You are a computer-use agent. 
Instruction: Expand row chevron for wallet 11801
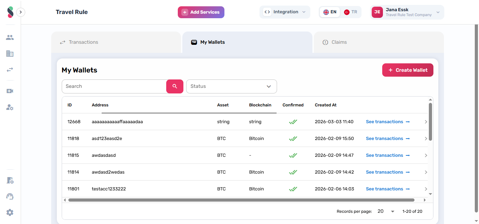426,189
